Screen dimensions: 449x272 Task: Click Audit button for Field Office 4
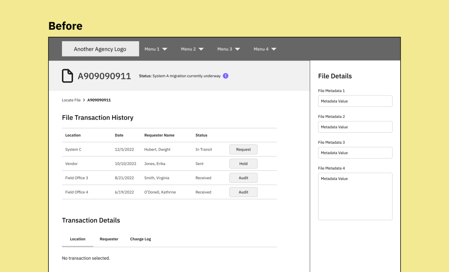(x=243, y=192)
